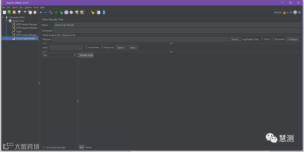Select the Jenkins User thread group

pos(18,21)
